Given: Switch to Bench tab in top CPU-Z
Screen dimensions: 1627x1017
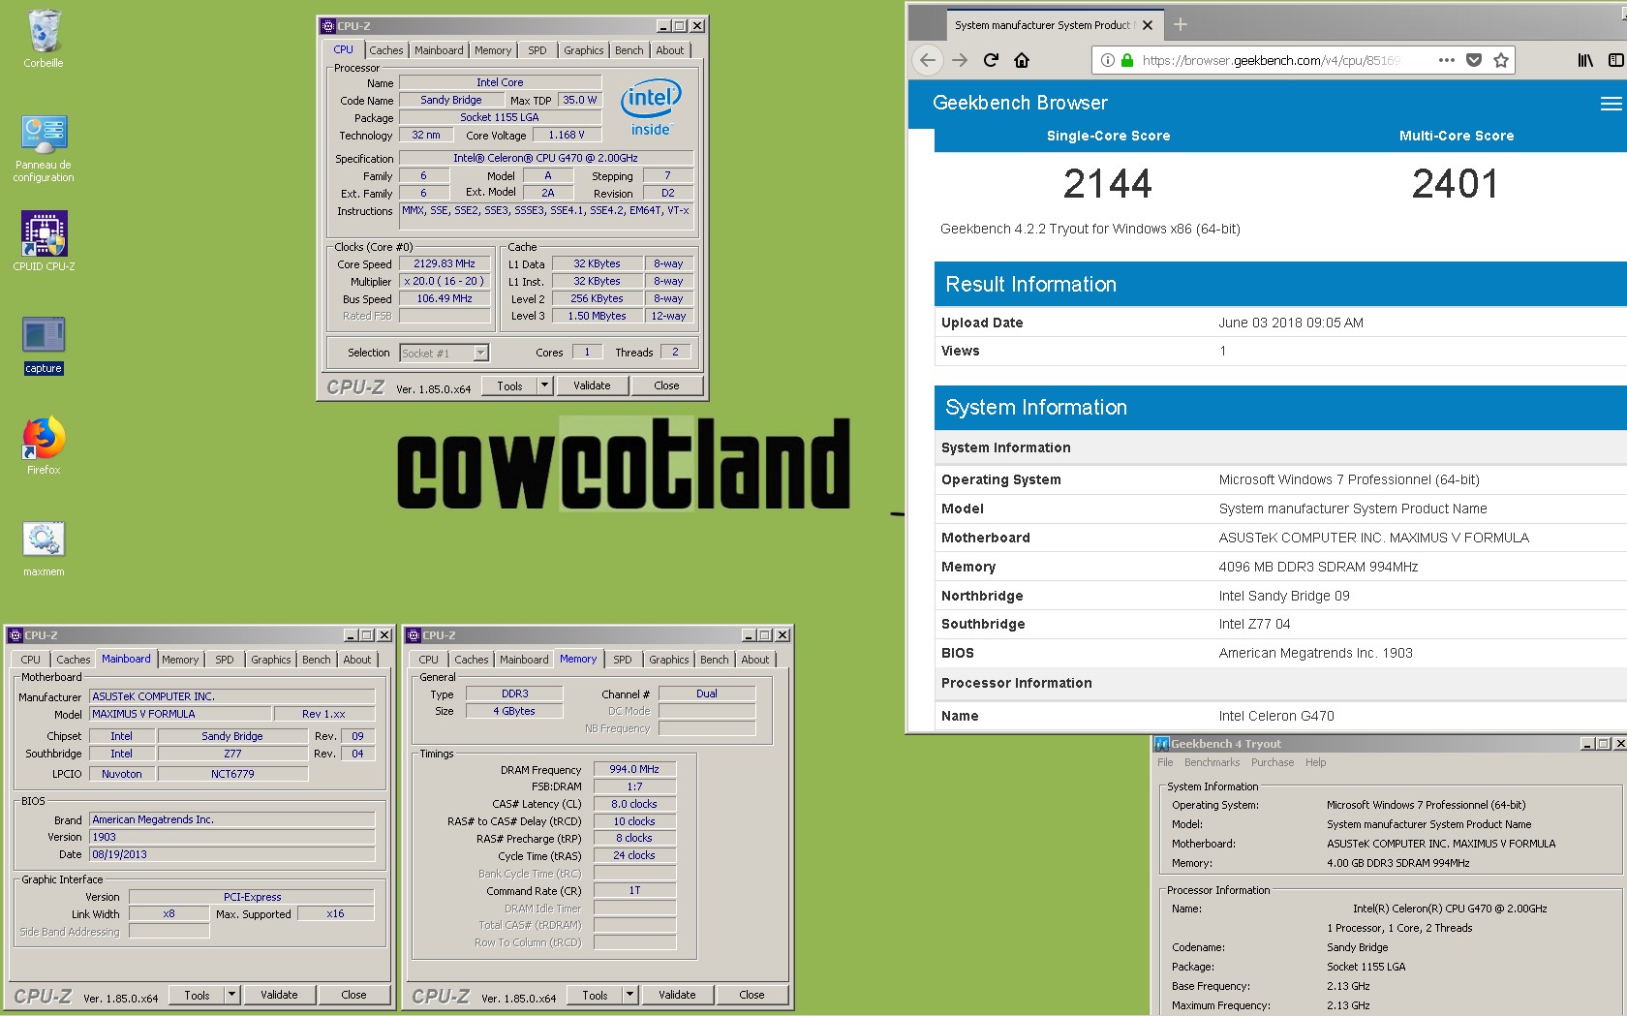Looking at the screenshot, I should point(629,50).
